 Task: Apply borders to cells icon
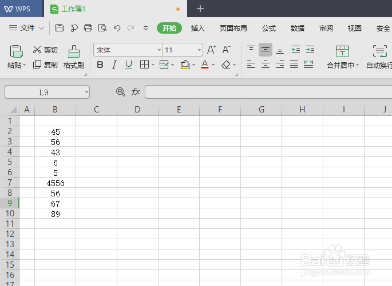(145, 65)
